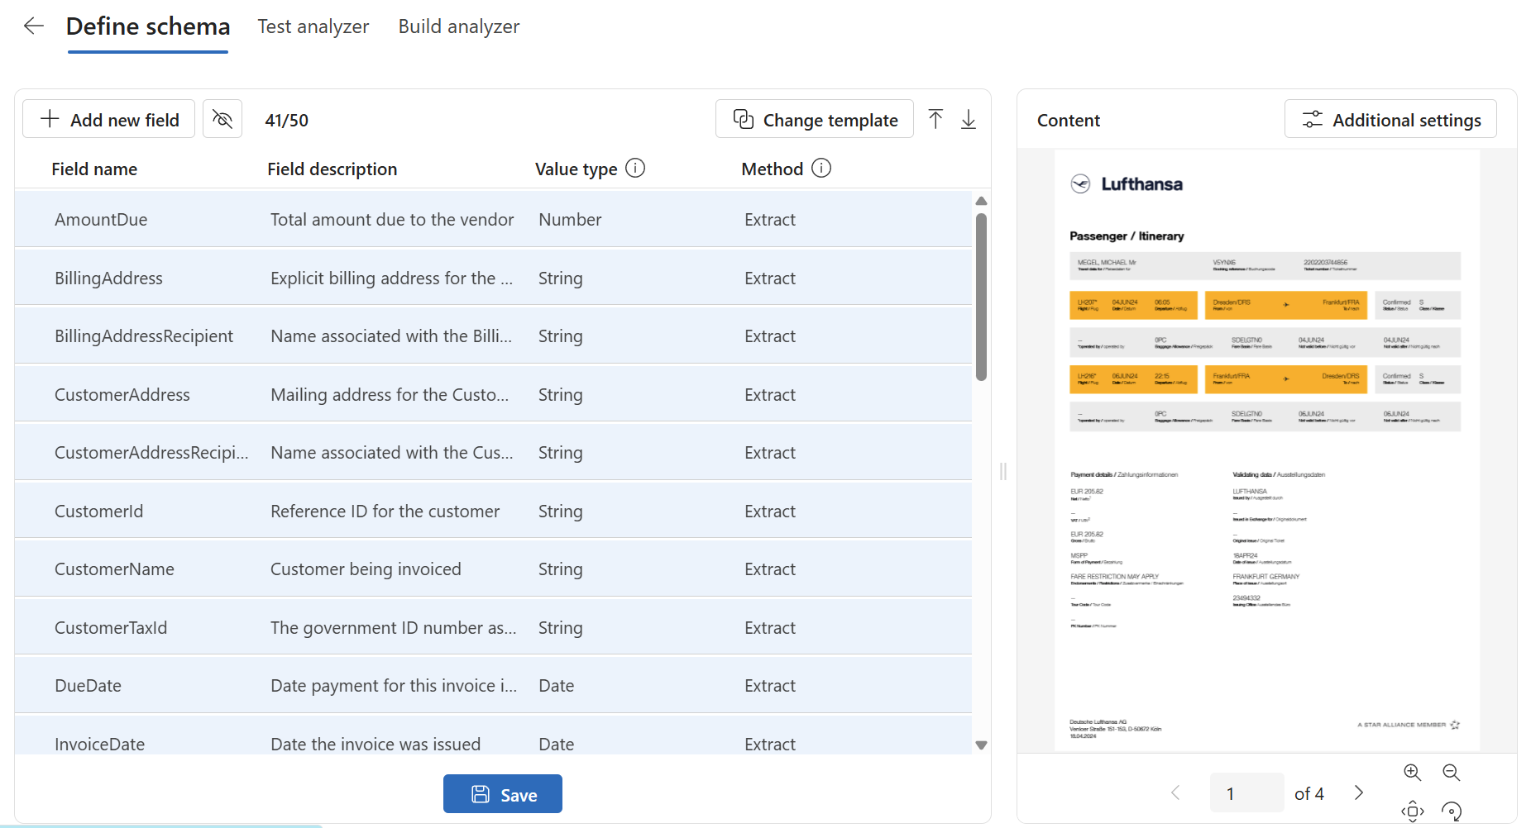This screenshot has width=1531, height=828.
Task: Switch to Test analyzer tab
Action: click(313, 26)
